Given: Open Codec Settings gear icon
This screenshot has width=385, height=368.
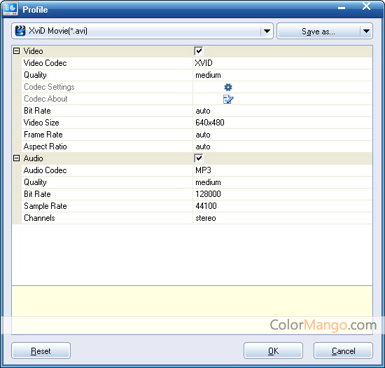Looking at the screenshot, I should [228, 87].
